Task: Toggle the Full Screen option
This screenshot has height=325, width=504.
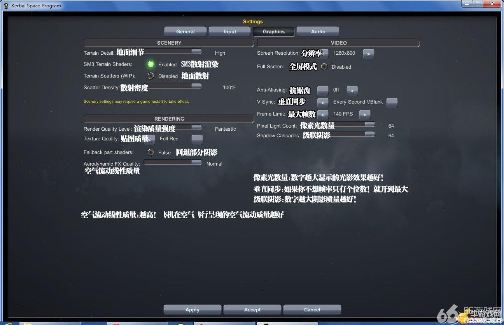Action: (324, 66)
